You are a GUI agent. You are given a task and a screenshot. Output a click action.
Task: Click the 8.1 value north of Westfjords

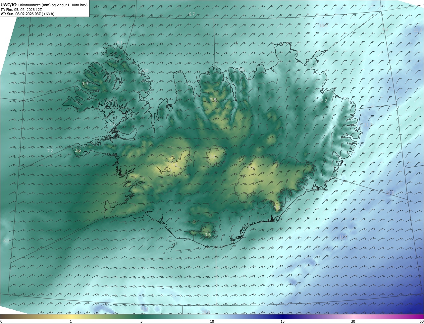120,43
